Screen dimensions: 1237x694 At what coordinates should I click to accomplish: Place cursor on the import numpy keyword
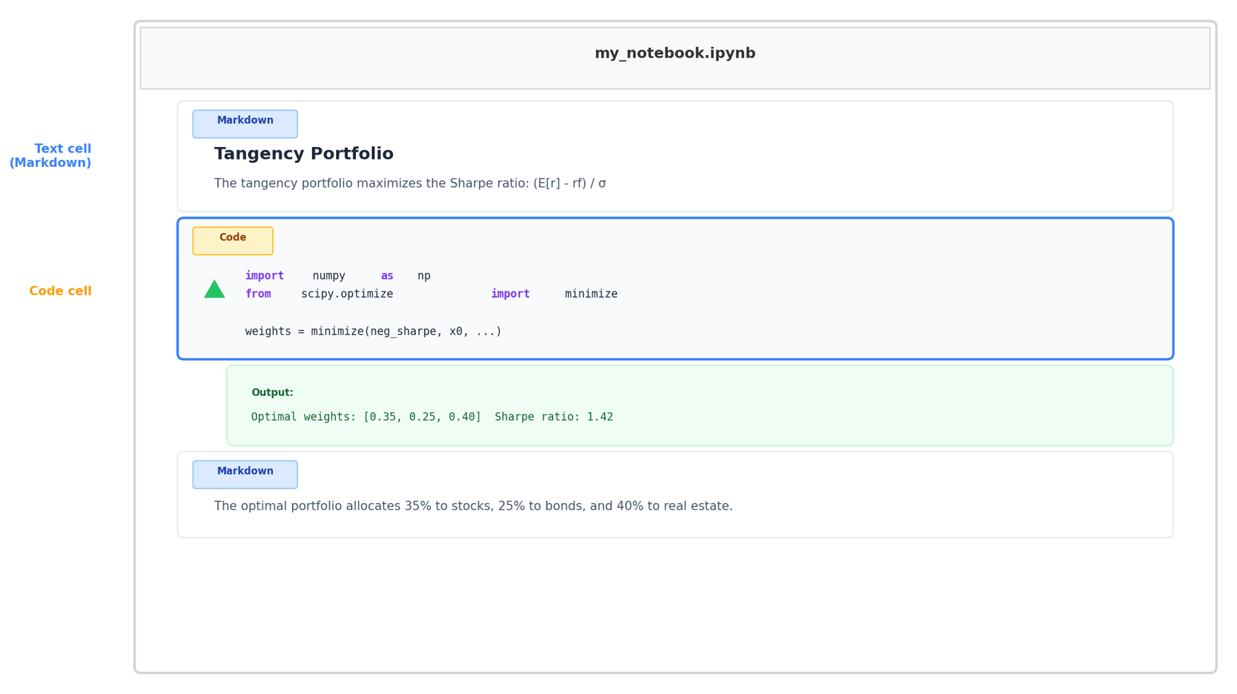click(264, 276)
